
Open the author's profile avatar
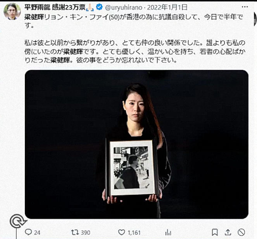point(12,11)
